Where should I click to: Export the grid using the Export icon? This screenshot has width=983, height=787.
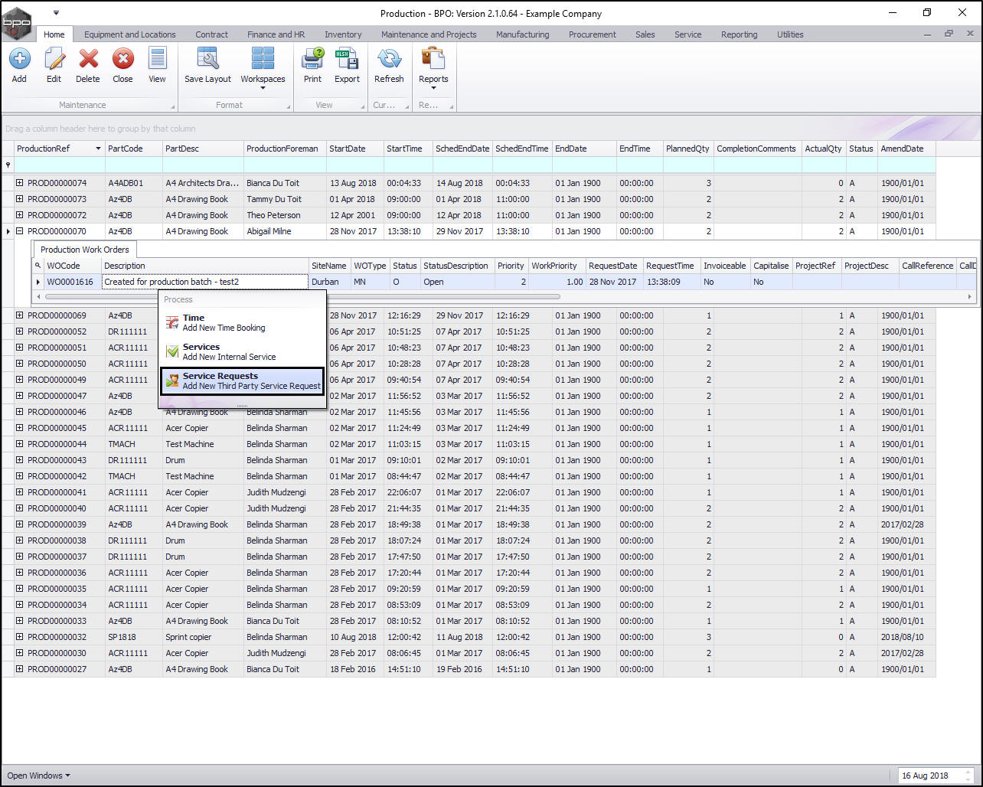coord(347,60)
